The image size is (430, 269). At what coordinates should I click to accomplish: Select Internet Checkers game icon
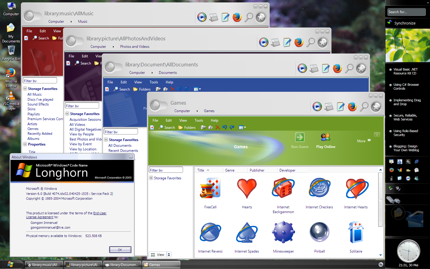[320, 188]
